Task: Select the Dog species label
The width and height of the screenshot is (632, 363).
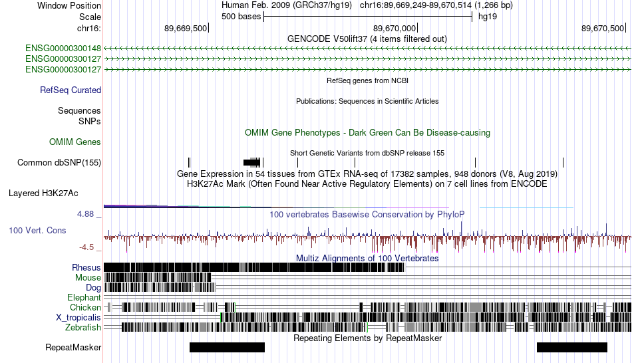Action: (x=94, y=288)
